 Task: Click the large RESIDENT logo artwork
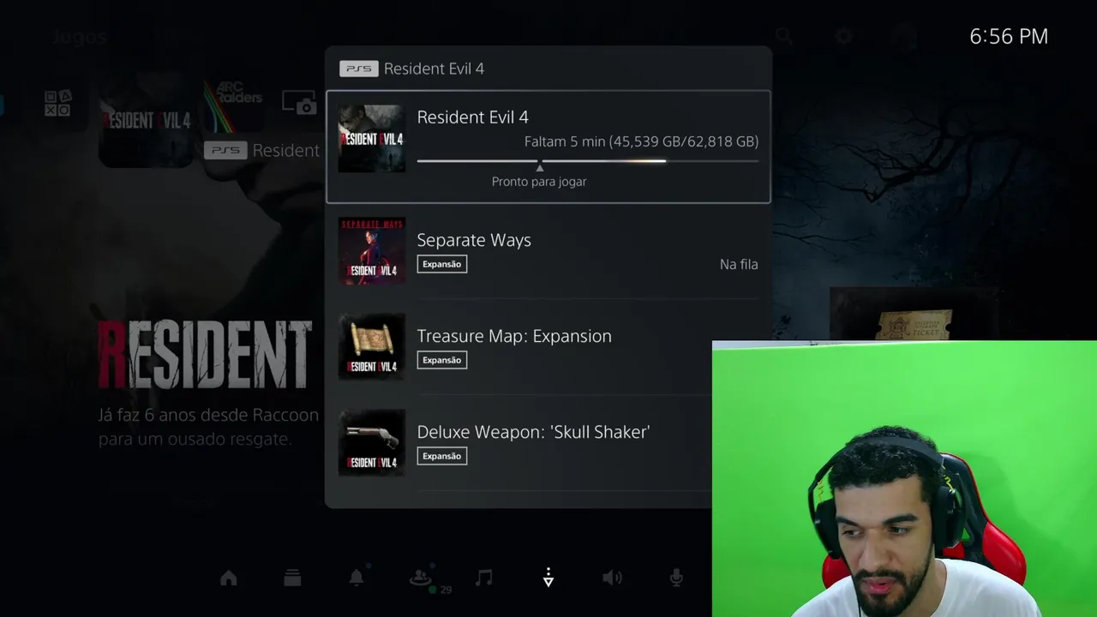204,355
